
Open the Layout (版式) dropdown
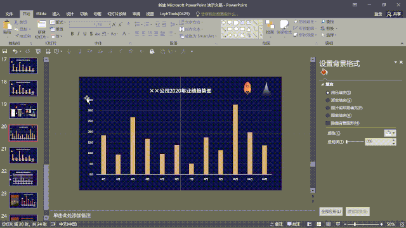coord(58,22)
